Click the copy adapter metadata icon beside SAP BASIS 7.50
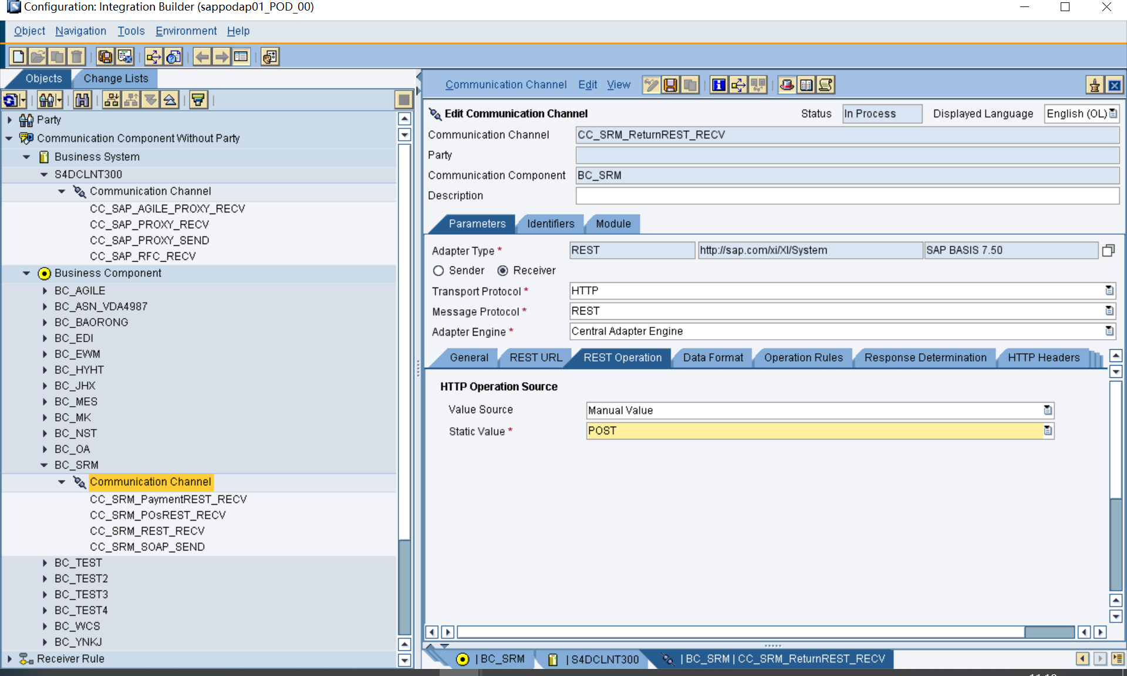 pyautogui.click(x=1108, y=251)
